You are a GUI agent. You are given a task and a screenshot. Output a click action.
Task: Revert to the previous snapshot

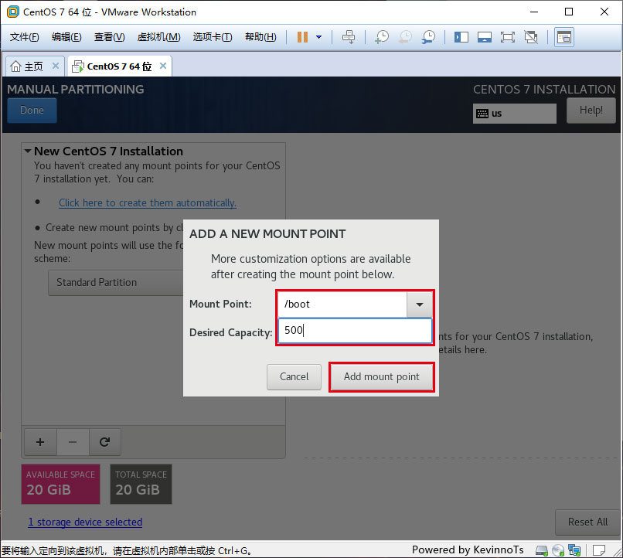(x=405, y=37)
